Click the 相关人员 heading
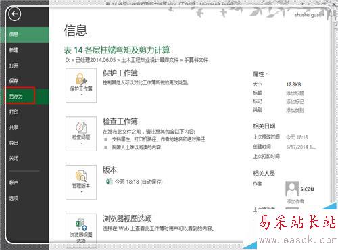The image size is (338, 250). (x=264, y=173)
